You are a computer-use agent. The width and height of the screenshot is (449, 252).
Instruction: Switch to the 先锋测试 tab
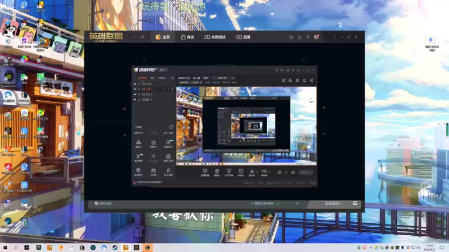point(215,37)
